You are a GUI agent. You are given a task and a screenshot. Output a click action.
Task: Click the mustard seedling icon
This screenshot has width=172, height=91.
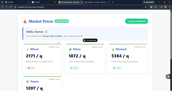pos(113,49)
